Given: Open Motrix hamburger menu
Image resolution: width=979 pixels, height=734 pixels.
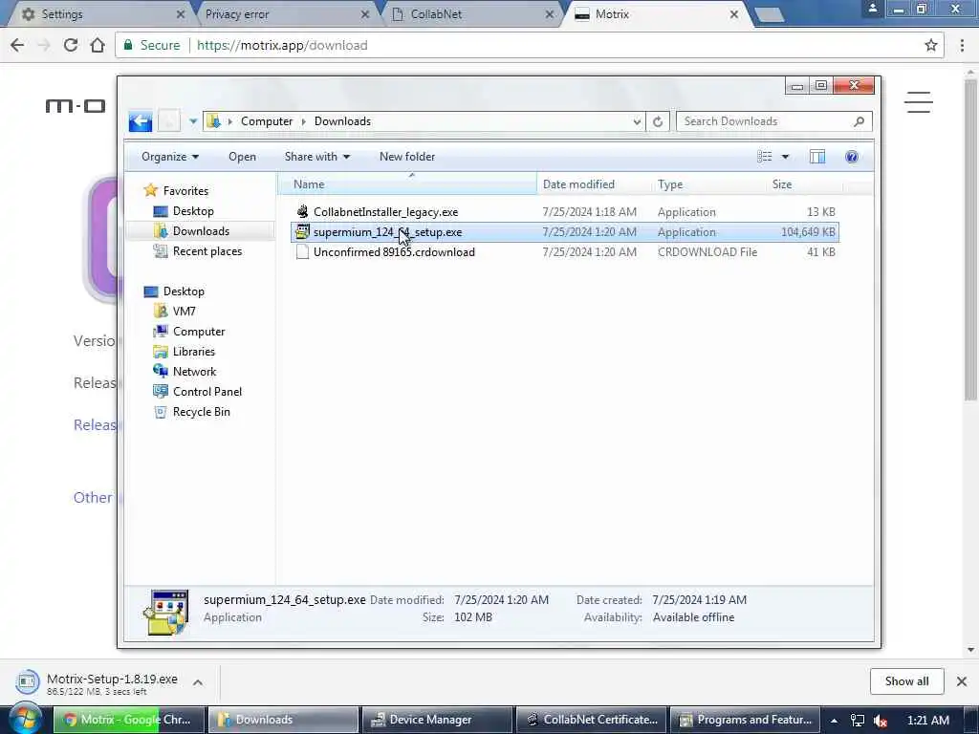Looking at the screenshot, I should coord(919,102).
